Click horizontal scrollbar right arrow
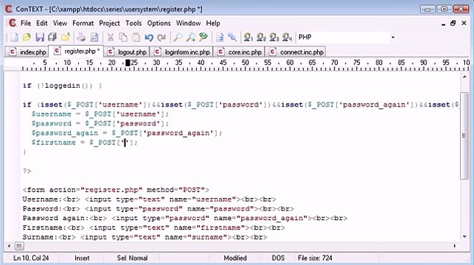Viewport: 474px width, 265px height. click(455, 246)
